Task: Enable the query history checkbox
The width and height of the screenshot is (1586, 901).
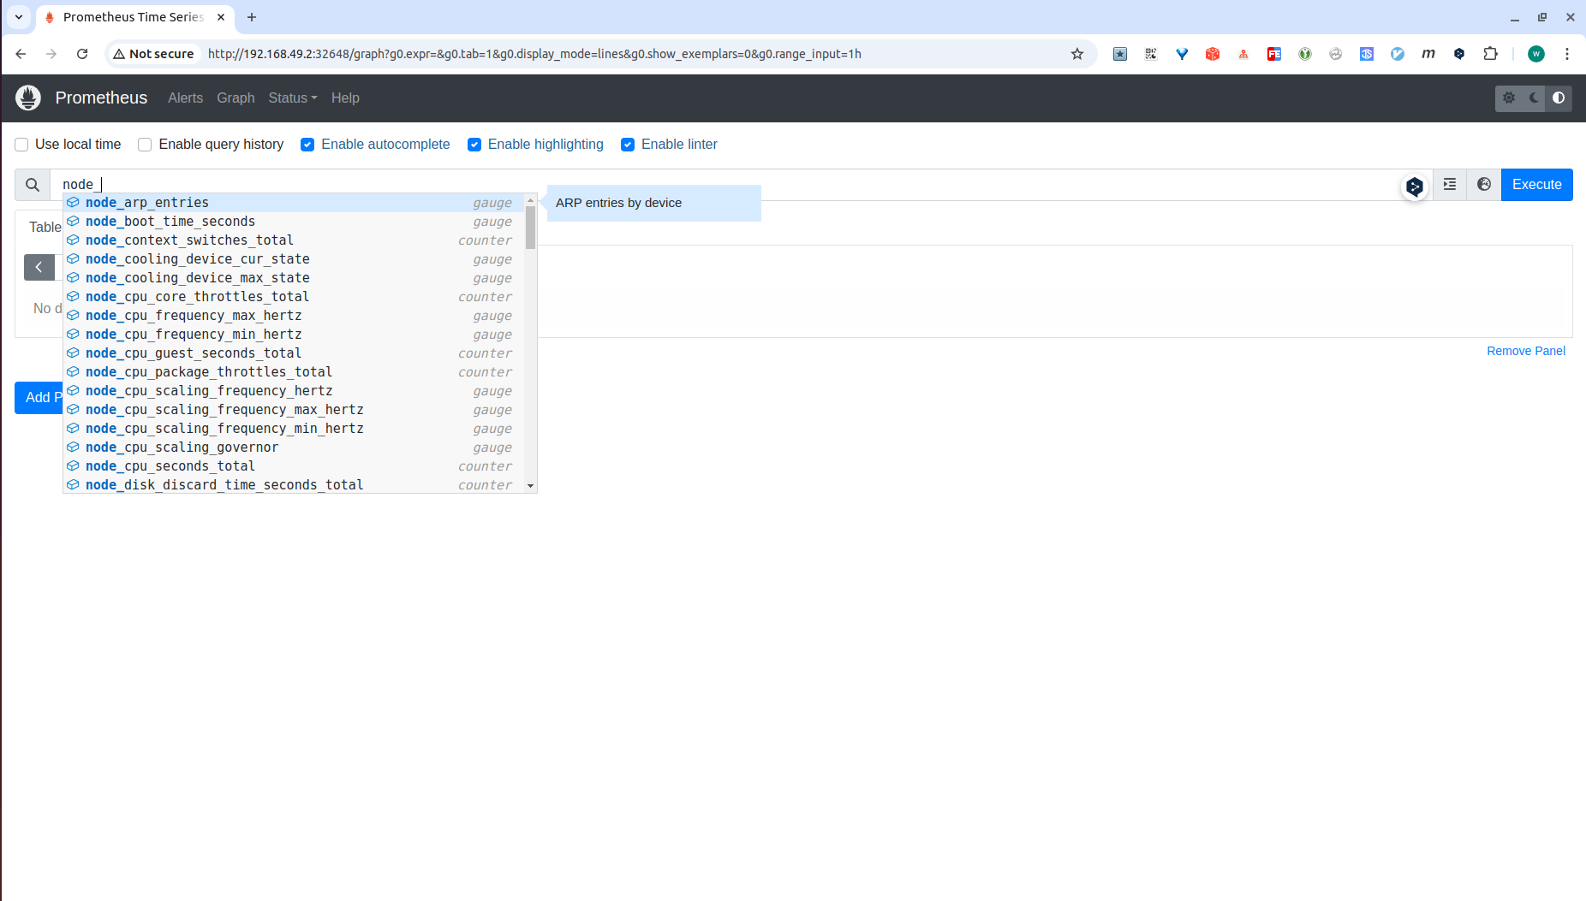Action: 145,145
